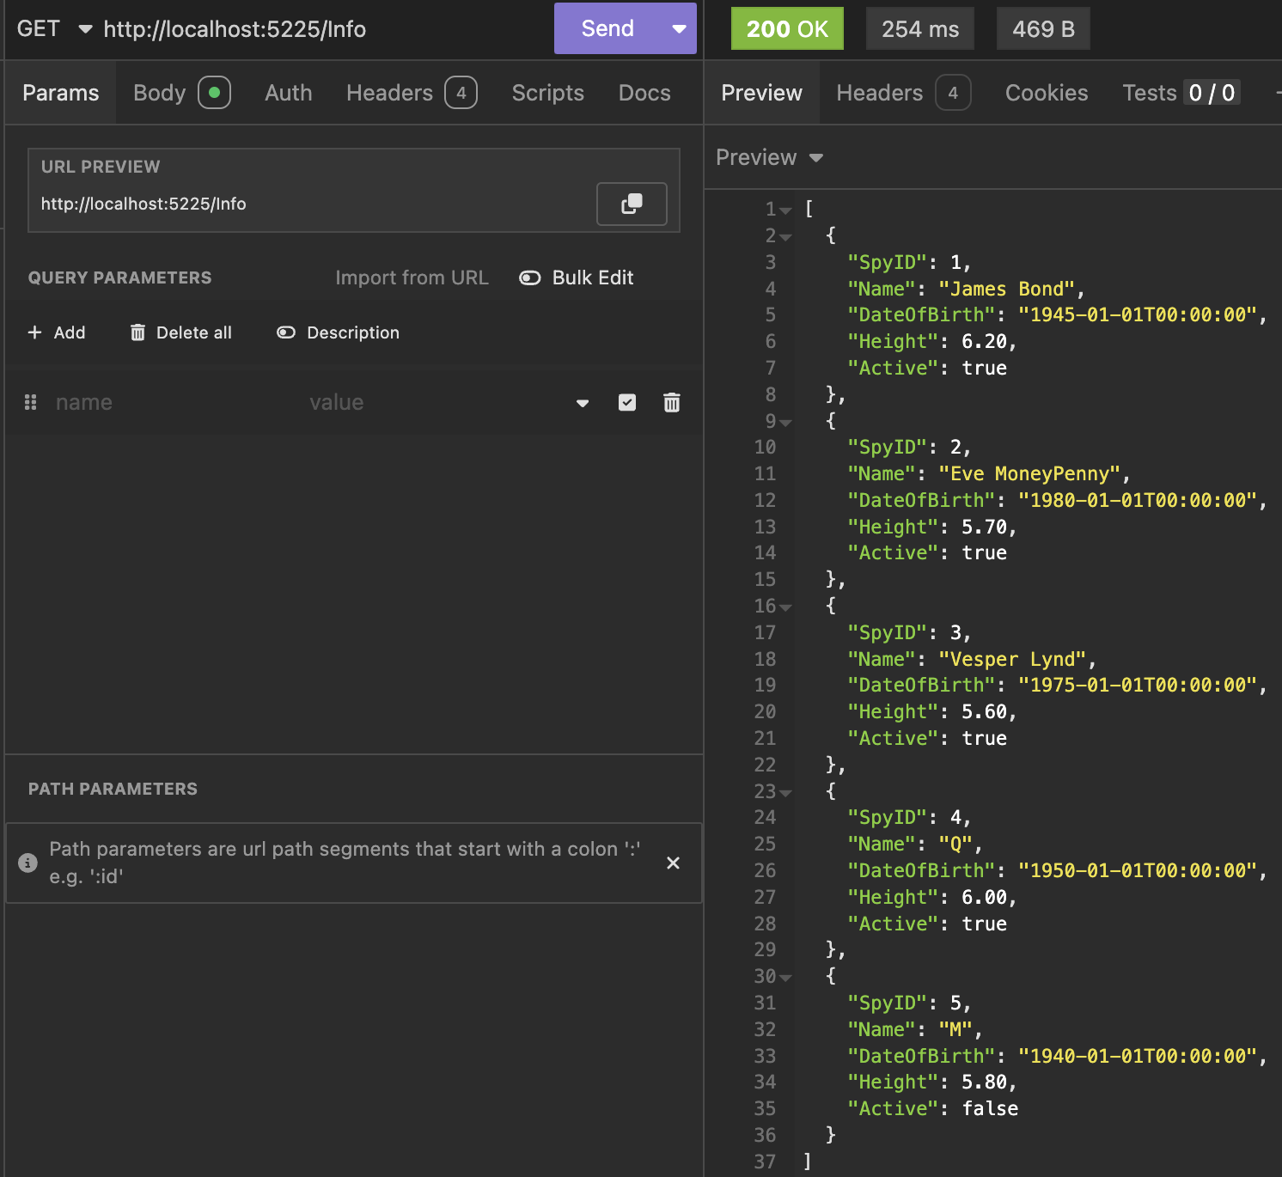Toggle Description visibility for parameters

tap(284, 332)
